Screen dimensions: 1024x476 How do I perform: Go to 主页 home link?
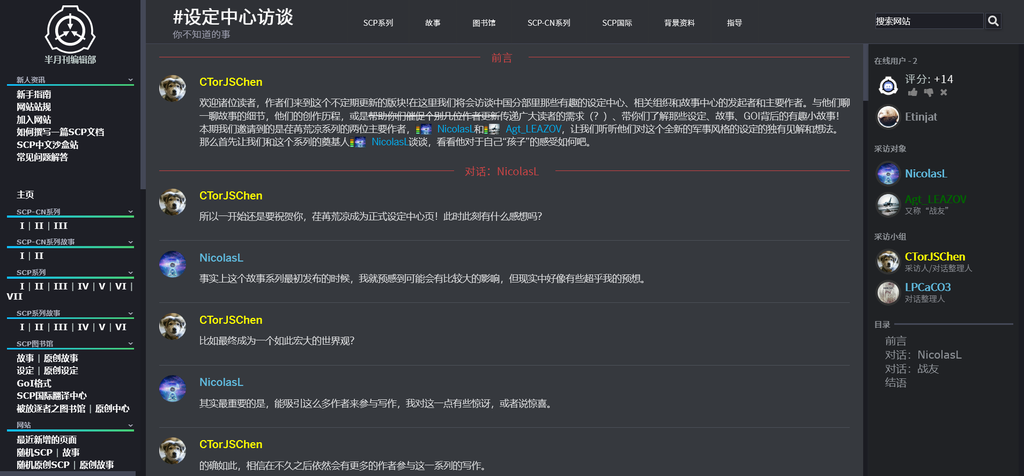tap(25, 195)
